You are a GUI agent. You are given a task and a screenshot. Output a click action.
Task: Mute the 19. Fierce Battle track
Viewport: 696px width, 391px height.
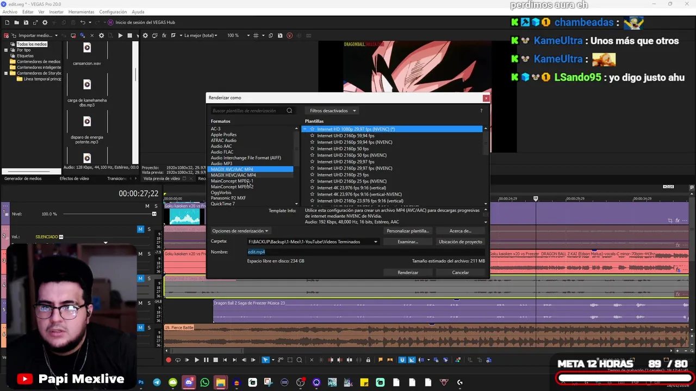coord(140,327)
